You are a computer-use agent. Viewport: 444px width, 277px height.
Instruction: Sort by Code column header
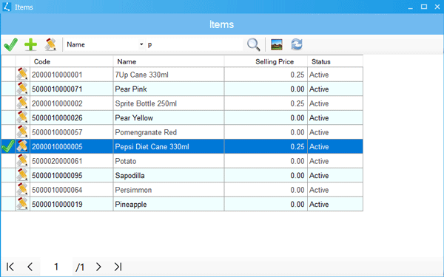click(x=71, y=61)
